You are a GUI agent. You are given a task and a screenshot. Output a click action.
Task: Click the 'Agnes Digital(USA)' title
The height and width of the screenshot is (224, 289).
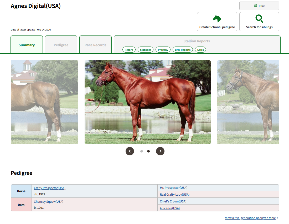pyautogui.click(x=35, y=6)
